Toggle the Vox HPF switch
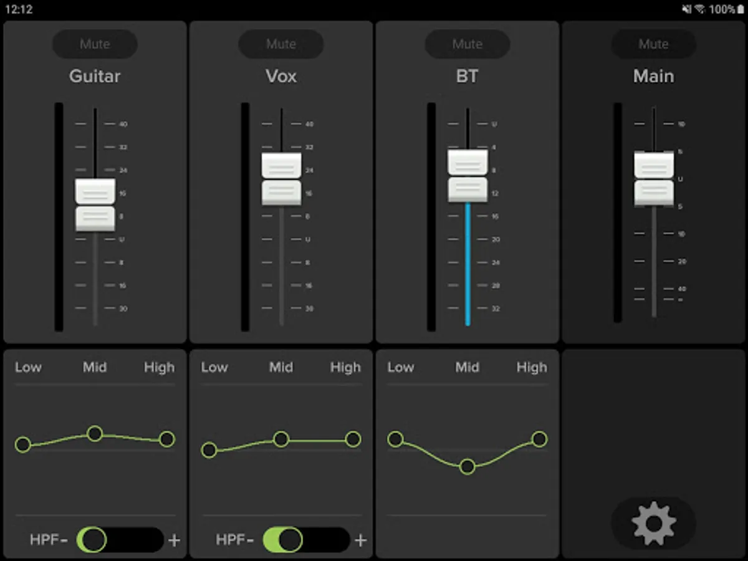 (307, 540)
